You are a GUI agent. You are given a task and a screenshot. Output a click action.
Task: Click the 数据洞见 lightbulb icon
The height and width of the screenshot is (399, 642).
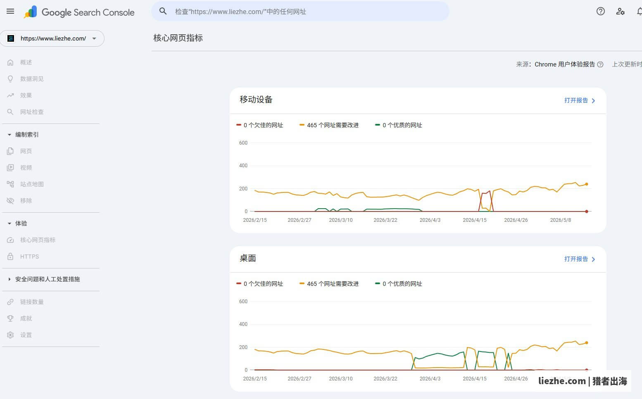10,79
